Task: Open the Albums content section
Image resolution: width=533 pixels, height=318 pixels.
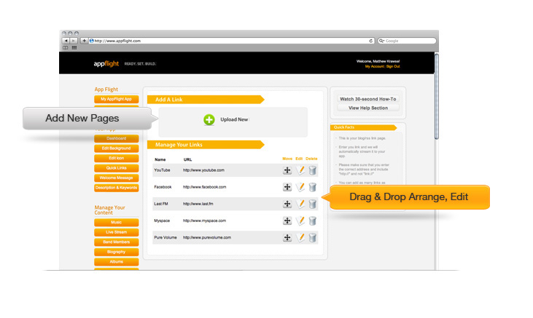Action: coord(116,262)
